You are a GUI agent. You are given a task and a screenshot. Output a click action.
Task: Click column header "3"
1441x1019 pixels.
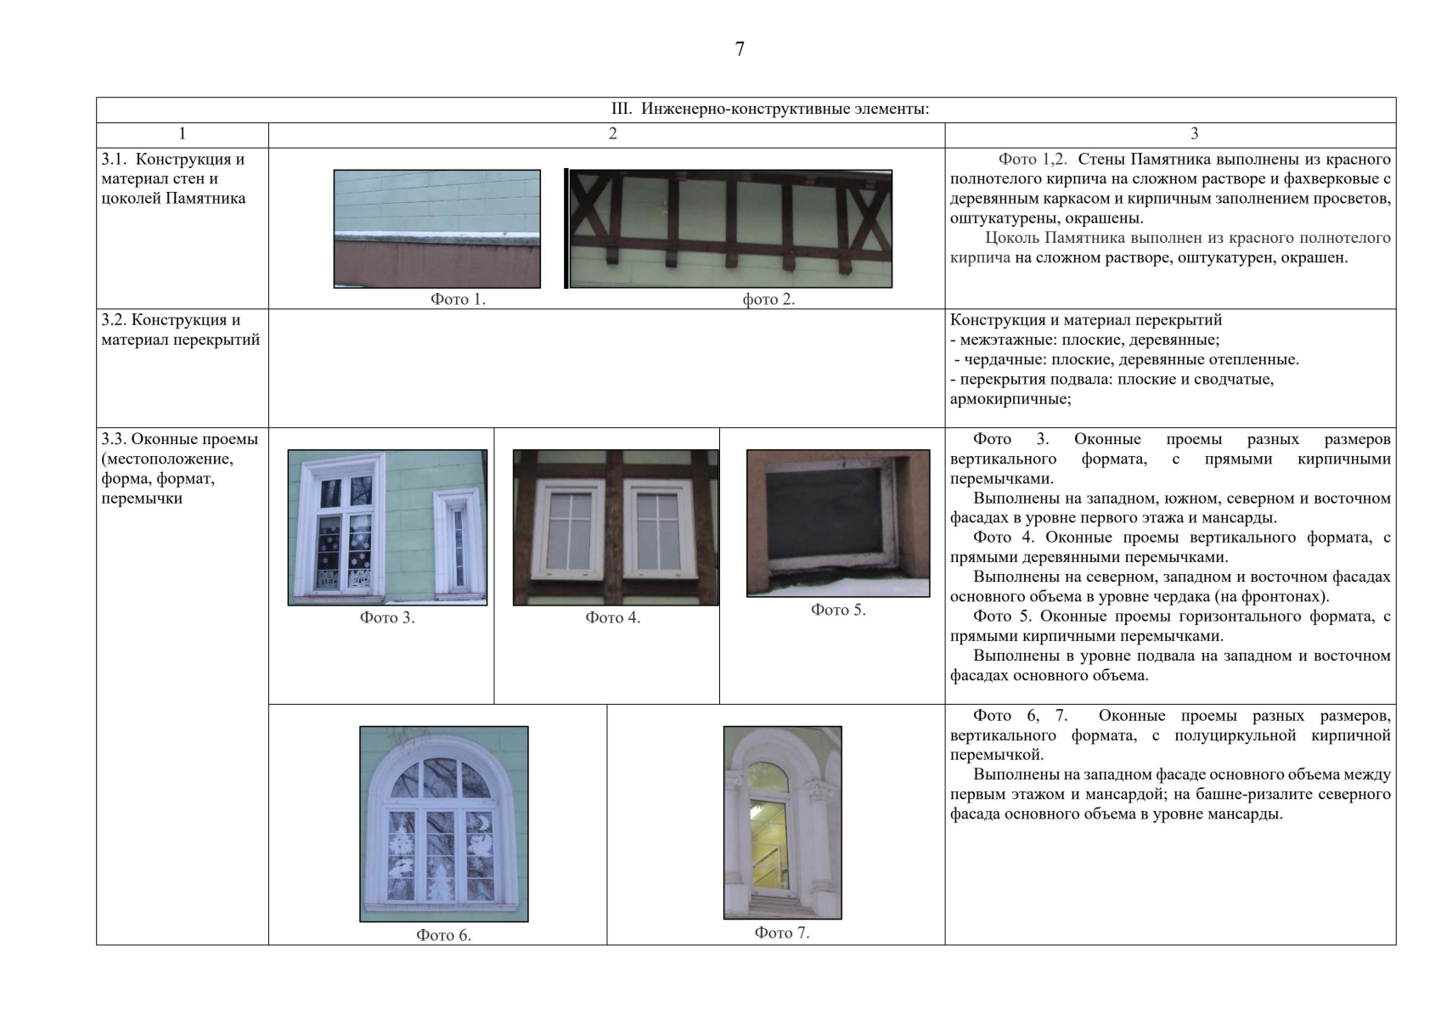click(x=1195, y=133)
